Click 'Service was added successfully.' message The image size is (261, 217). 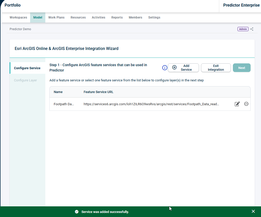(105, 212)
